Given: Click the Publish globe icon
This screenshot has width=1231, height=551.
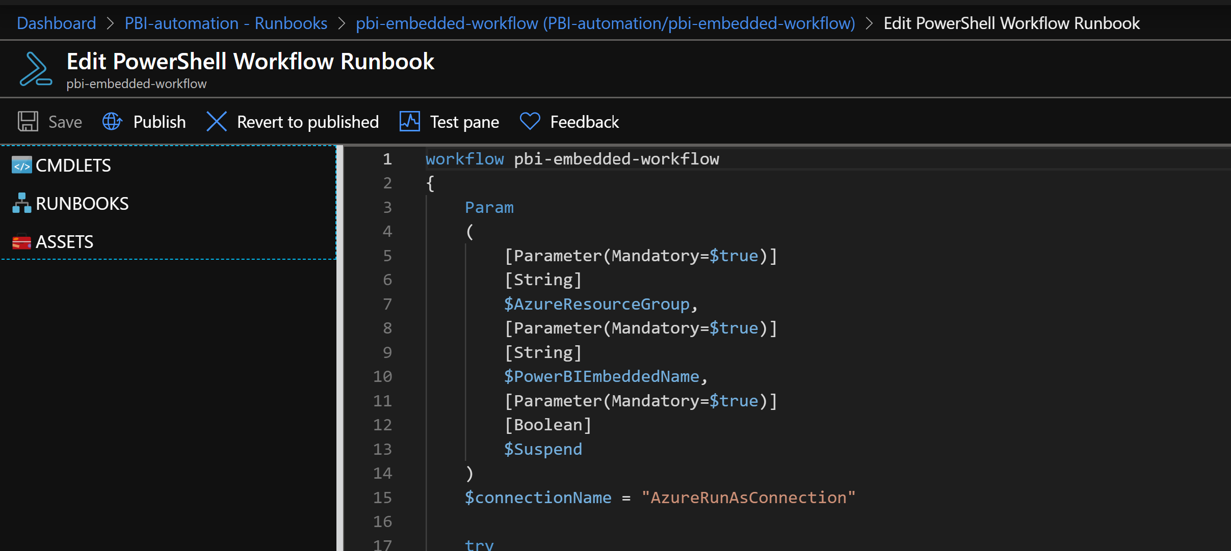Looking at the screenshot, I should click(x=112, y=122).
